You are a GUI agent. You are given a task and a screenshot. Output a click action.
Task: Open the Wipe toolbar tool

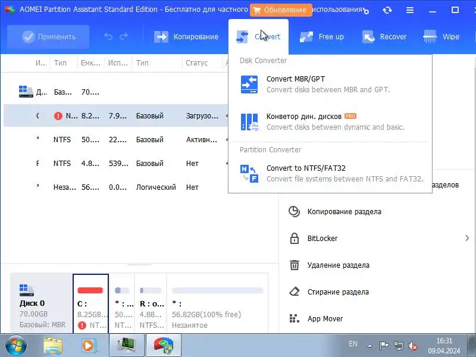point(441,37)
